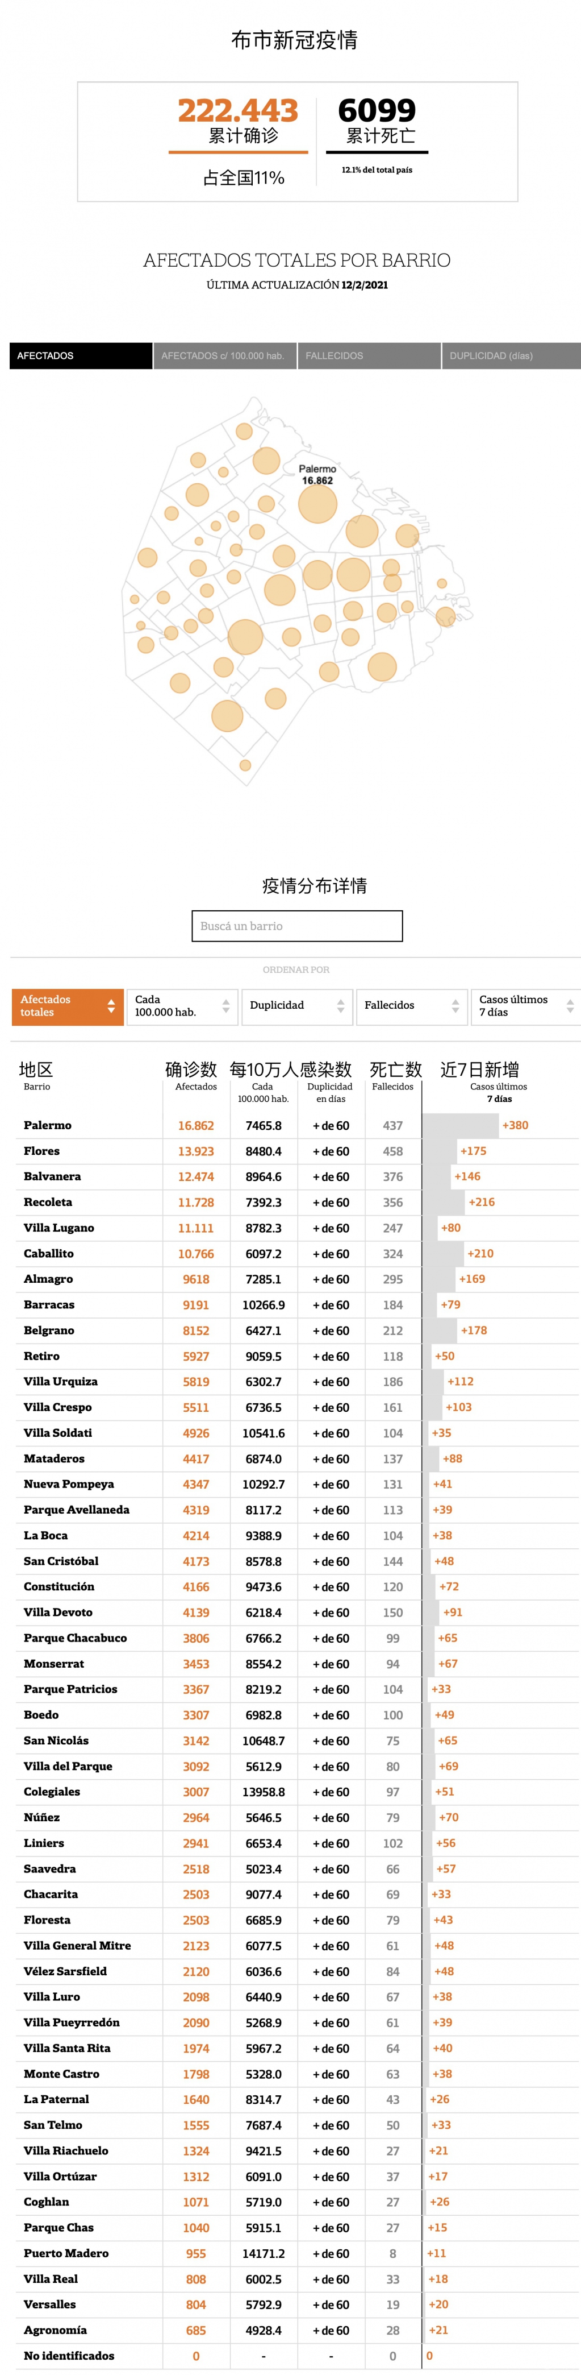Focus the Buscá un barrio search field
This screenshot has width=581, height=2375.
pos(296,926)
